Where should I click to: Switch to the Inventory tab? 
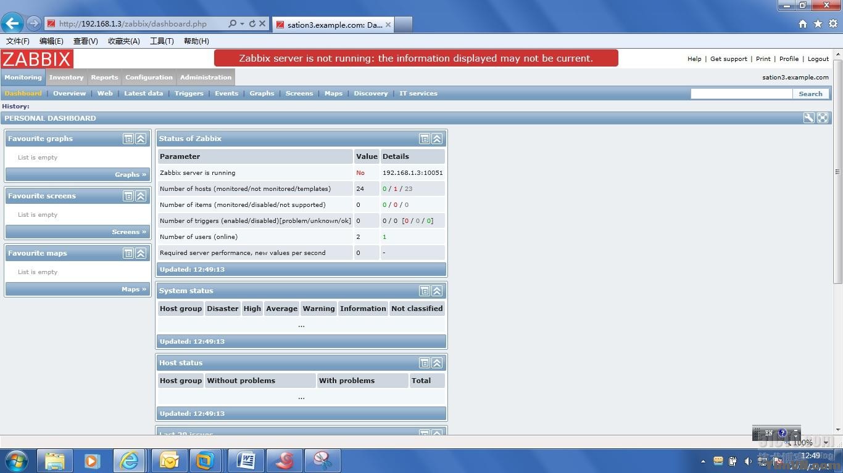pos(66,77)
